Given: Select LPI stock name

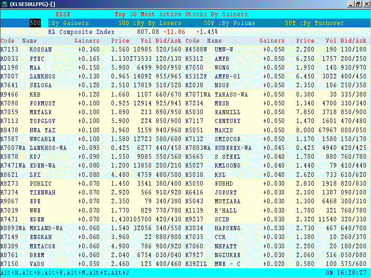Looking at the screenshot, I should coord(35,175).
